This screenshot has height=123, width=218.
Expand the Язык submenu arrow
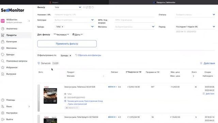[29, 107]
